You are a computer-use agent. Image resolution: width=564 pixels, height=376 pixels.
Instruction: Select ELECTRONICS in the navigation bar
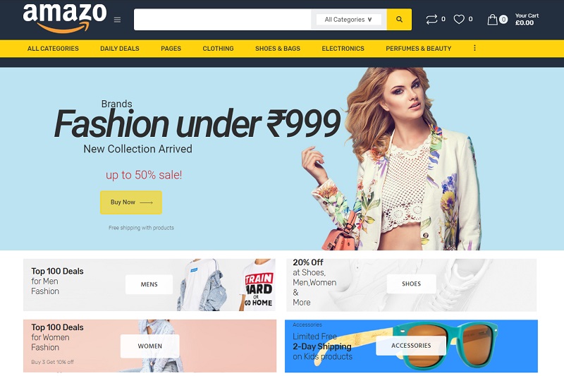(x=343, y=49)
